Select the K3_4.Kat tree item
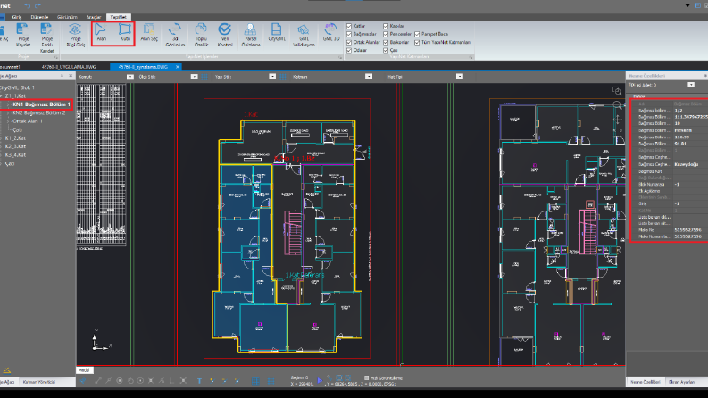The height and width of the screenshot is (398, 708). coord(15,154)
